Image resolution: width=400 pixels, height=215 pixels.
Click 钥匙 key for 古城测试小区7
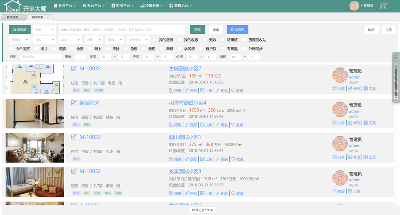click(222, 91)
